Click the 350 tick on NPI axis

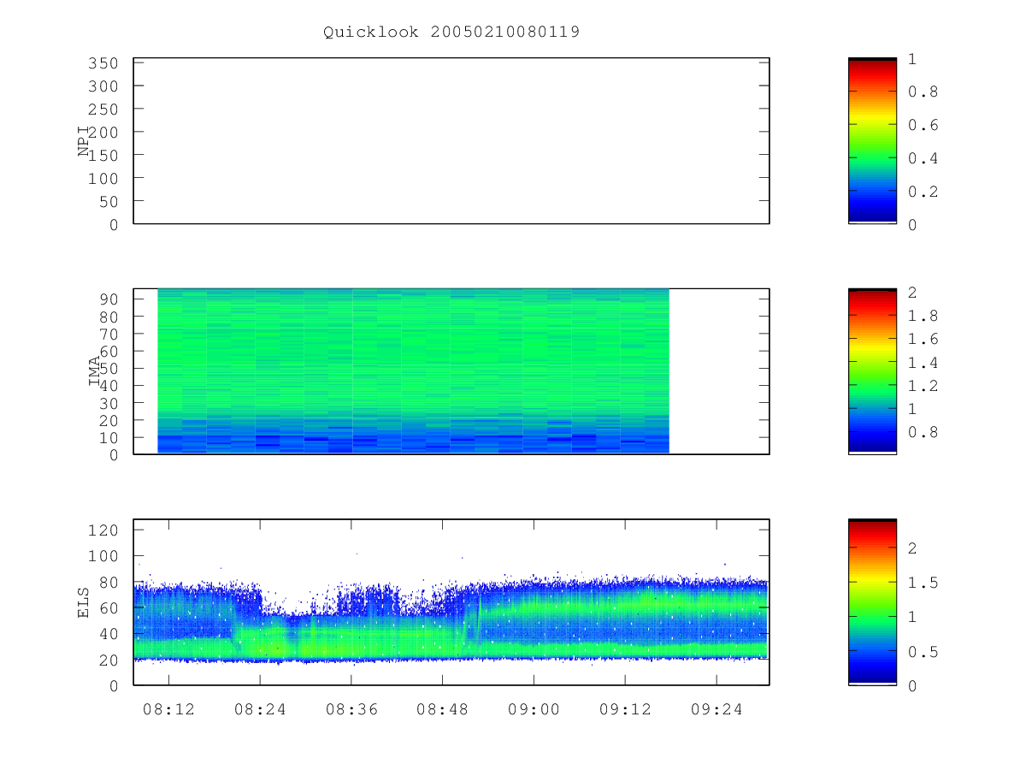[103, 63]
